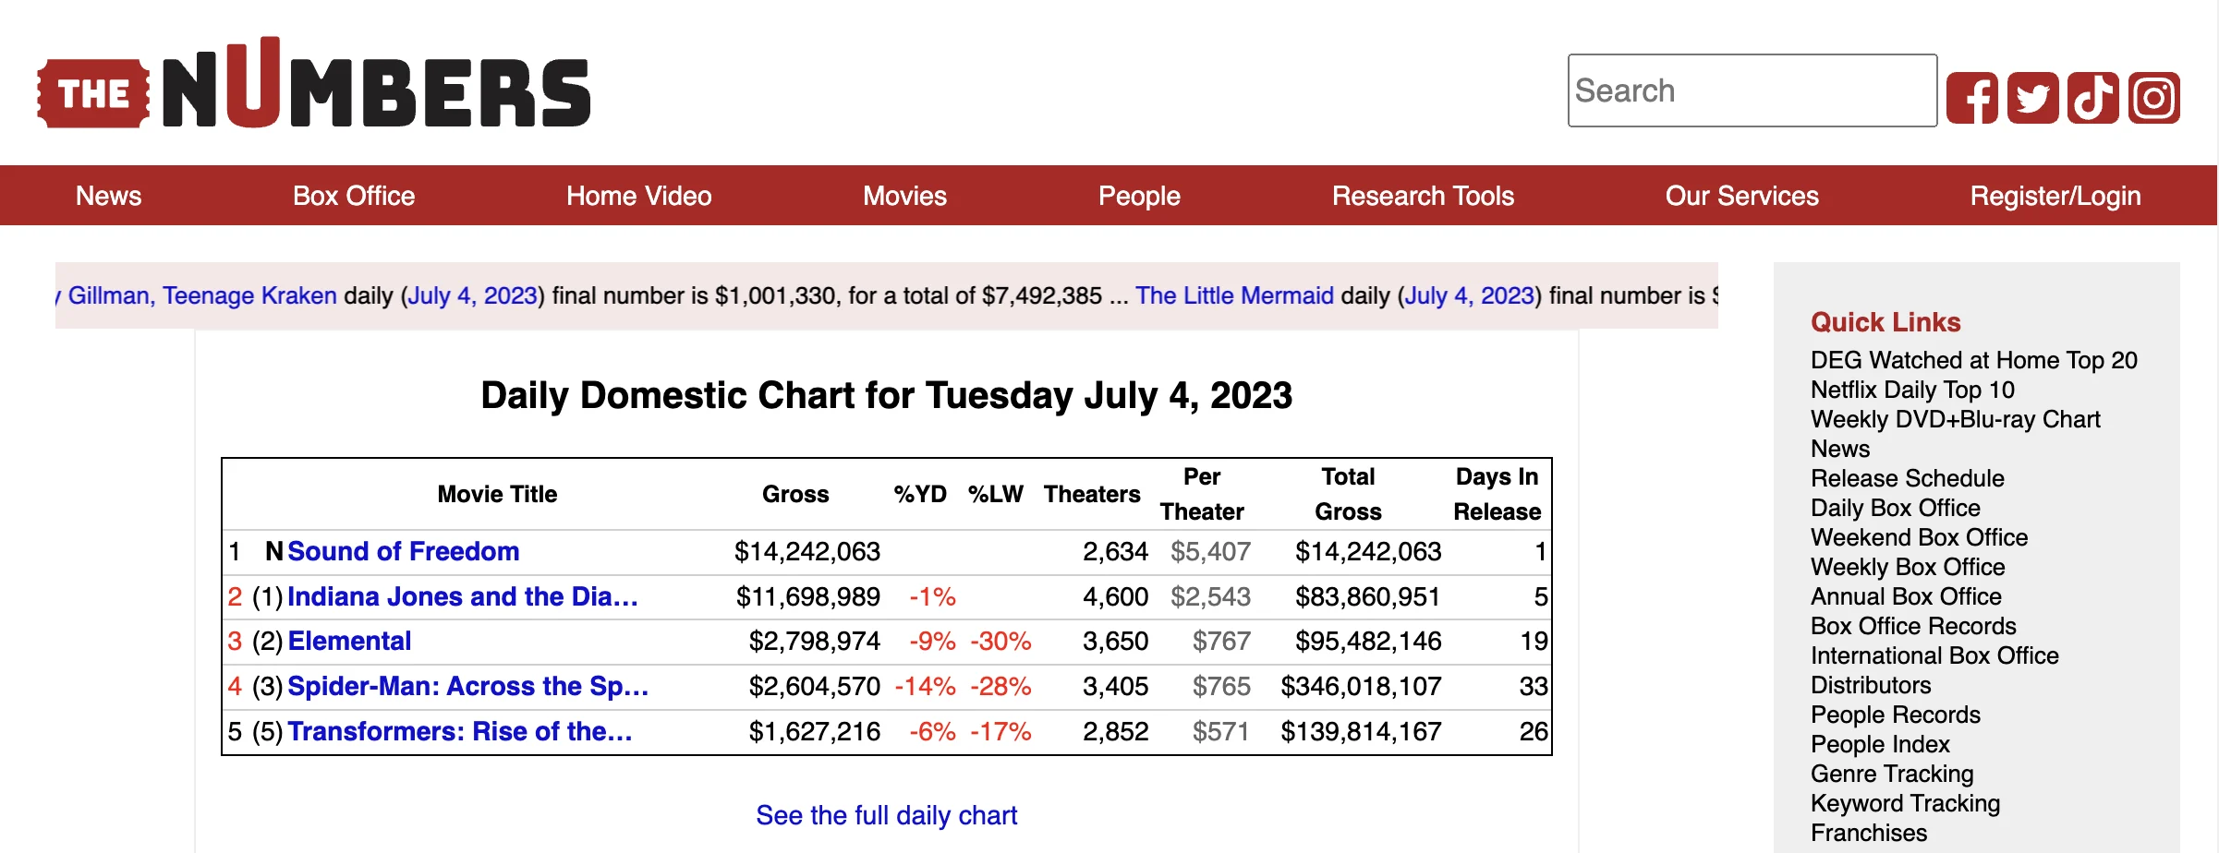Open Weekly Box Office quick link
Image resolution: width=2219 pixels, height=853 pixels.
(x=1908, y=567)
